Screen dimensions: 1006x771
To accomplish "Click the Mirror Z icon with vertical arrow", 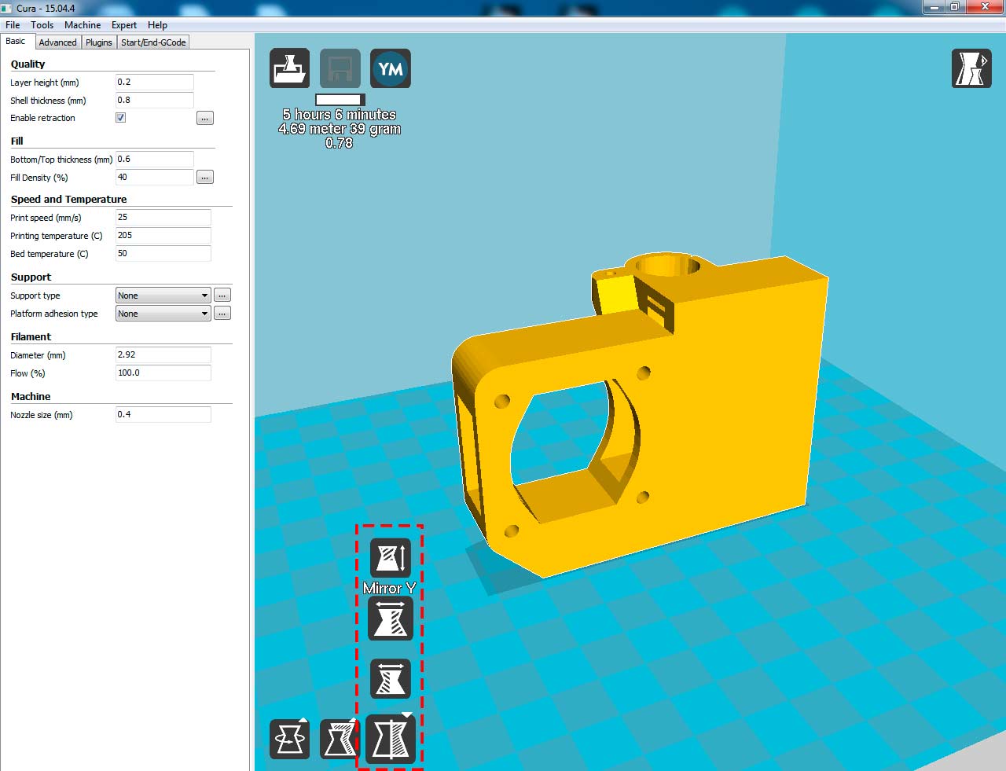I will point(391,557).
